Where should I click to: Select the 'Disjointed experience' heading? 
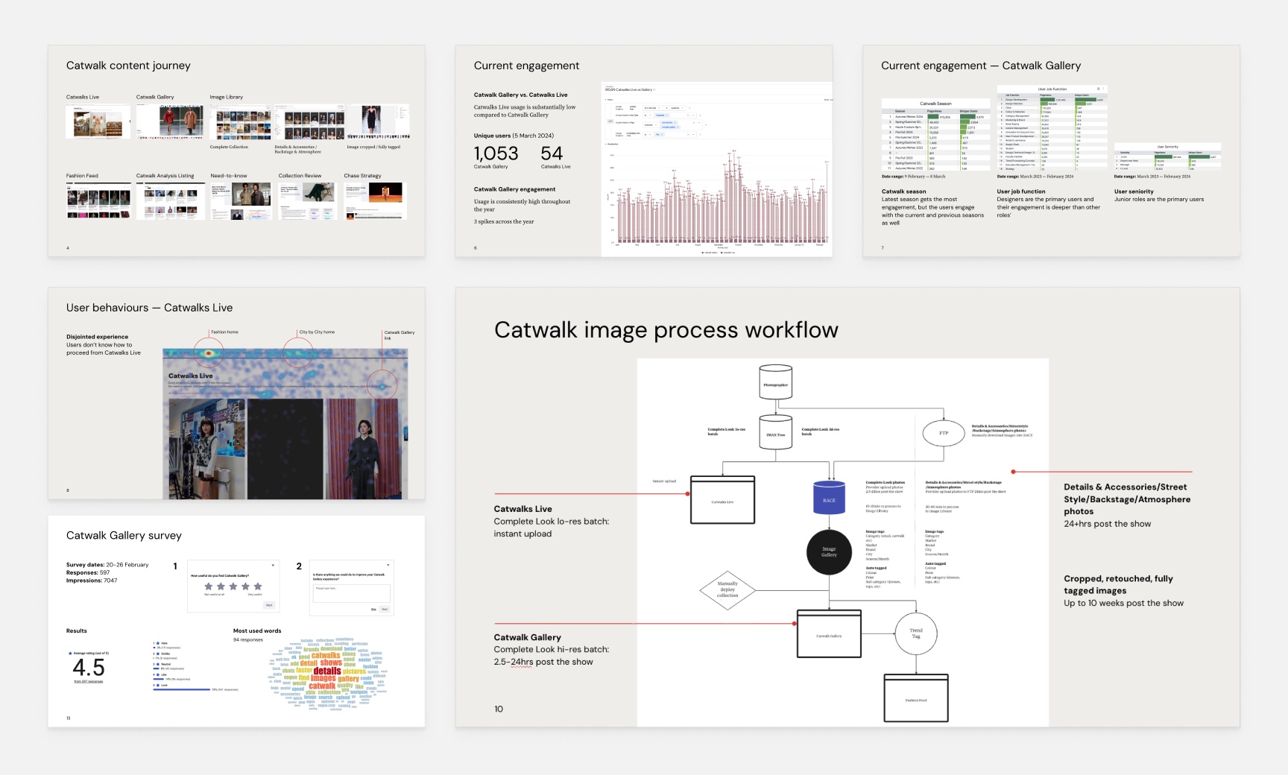97,337
